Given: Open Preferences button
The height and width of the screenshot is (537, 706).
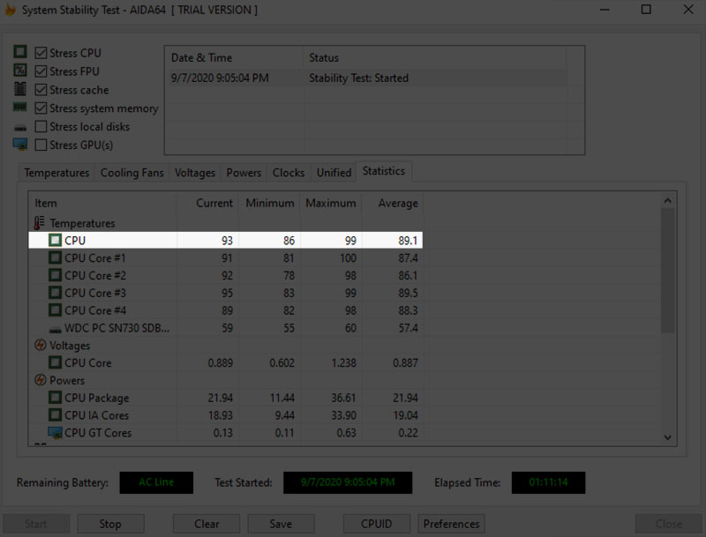Looking at the screenshot, I should pos(451,524).
